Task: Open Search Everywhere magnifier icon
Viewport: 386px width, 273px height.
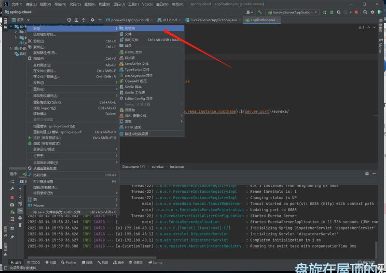Action: (x=366, y=12)
